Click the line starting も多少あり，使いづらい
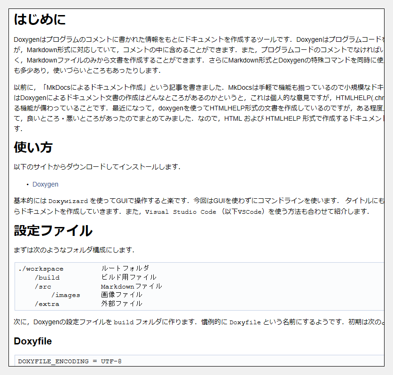Viewport: 393px width, 375px height. pos(87,70)
